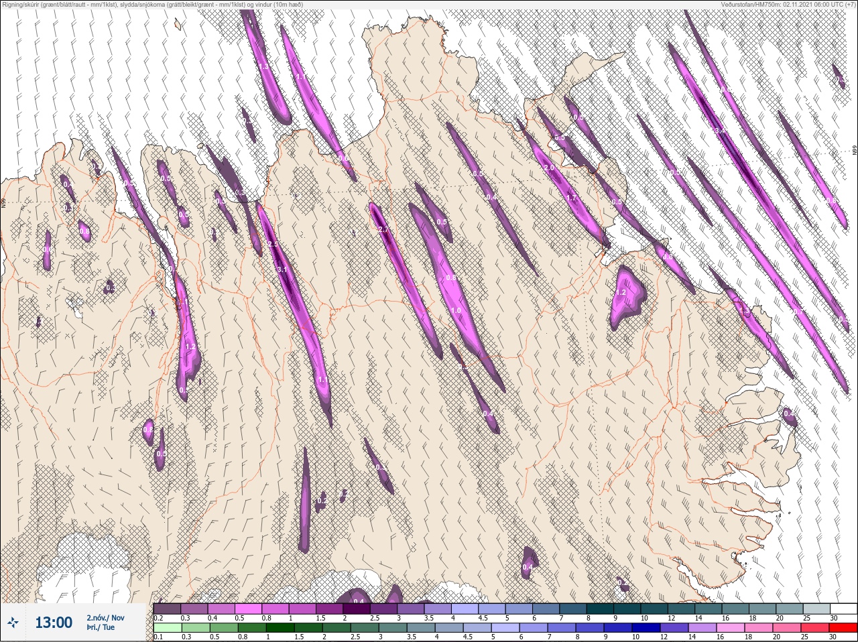858x642 pixels.
Task: Select the bright red bottom-row swatch above 30
Action: [x=843, y=628]
